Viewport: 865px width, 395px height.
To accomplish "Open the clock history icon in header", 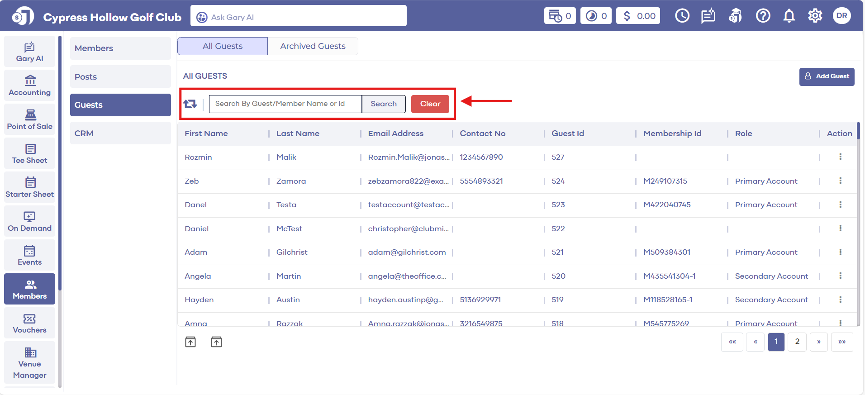I will 682,16.
